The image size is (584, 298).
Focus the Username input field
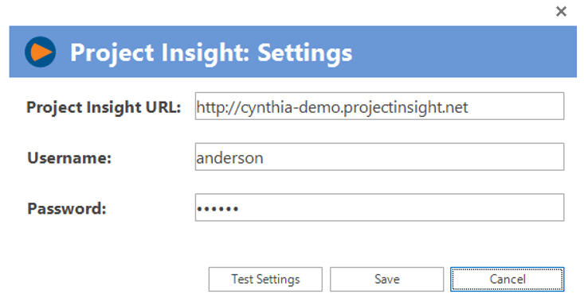click(x=379, y=157)
